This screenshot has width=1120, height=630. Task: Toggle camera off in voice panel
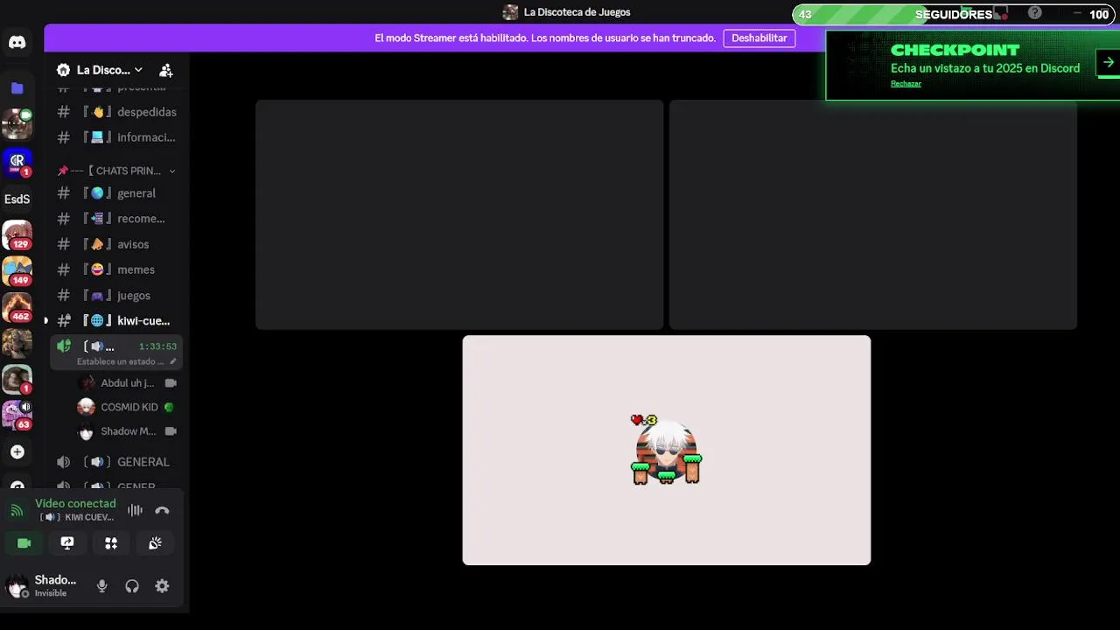24,543
